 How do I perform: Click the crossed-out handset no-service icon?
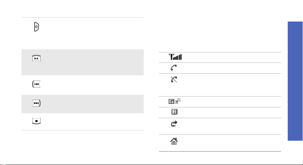(174, 79)
